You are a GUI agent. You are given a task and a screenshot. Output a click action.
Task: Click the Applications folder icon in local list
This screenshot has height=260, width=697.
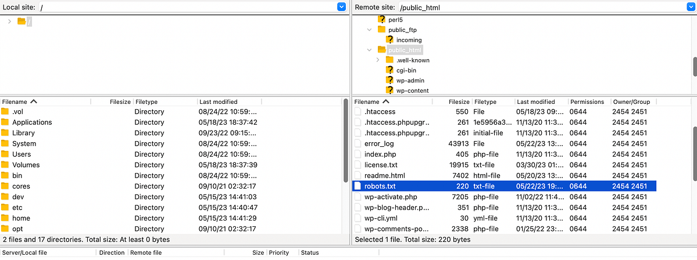pyautogui.click(x=5, y=122)
